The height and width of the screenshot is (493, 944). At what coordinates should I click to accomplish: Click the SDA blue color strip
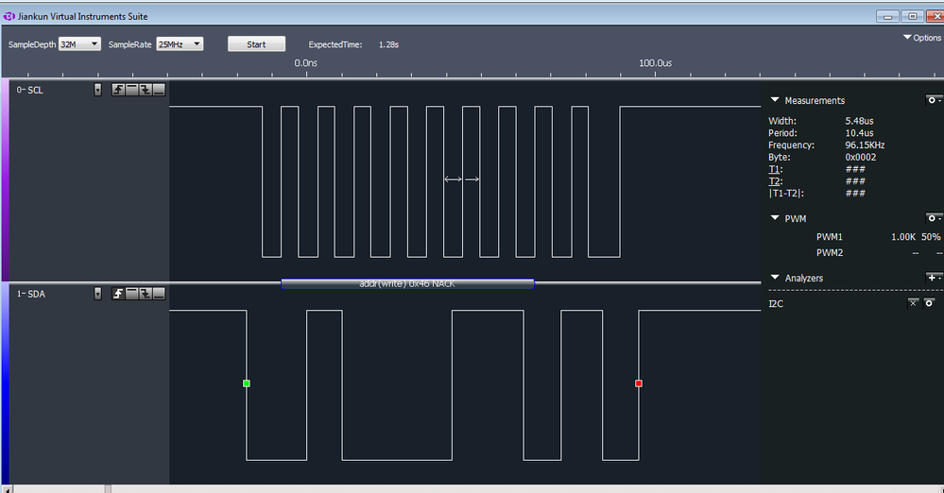(5, 384)
